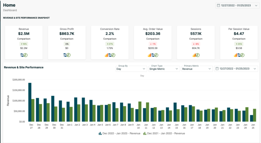Click the Sessions -8% comparison badge
The image size is (261, 143).
coord(196,44)
